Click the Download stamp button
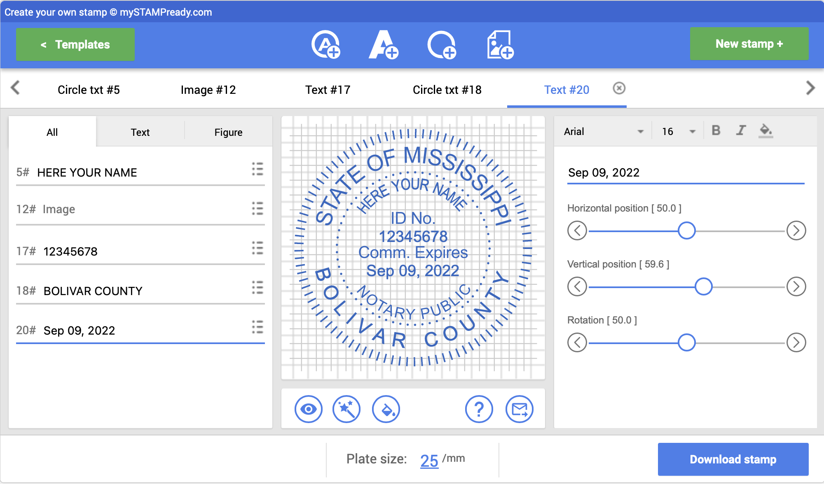824x484 pixels. (733, 459)
